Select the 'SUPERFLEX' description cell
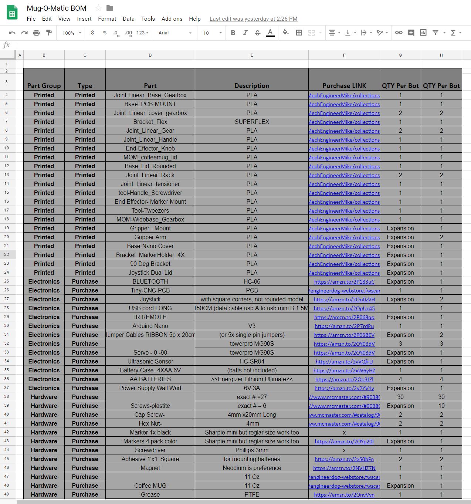Screen dimensions: 471x504 pyautogui.click(x=252, y=122)
